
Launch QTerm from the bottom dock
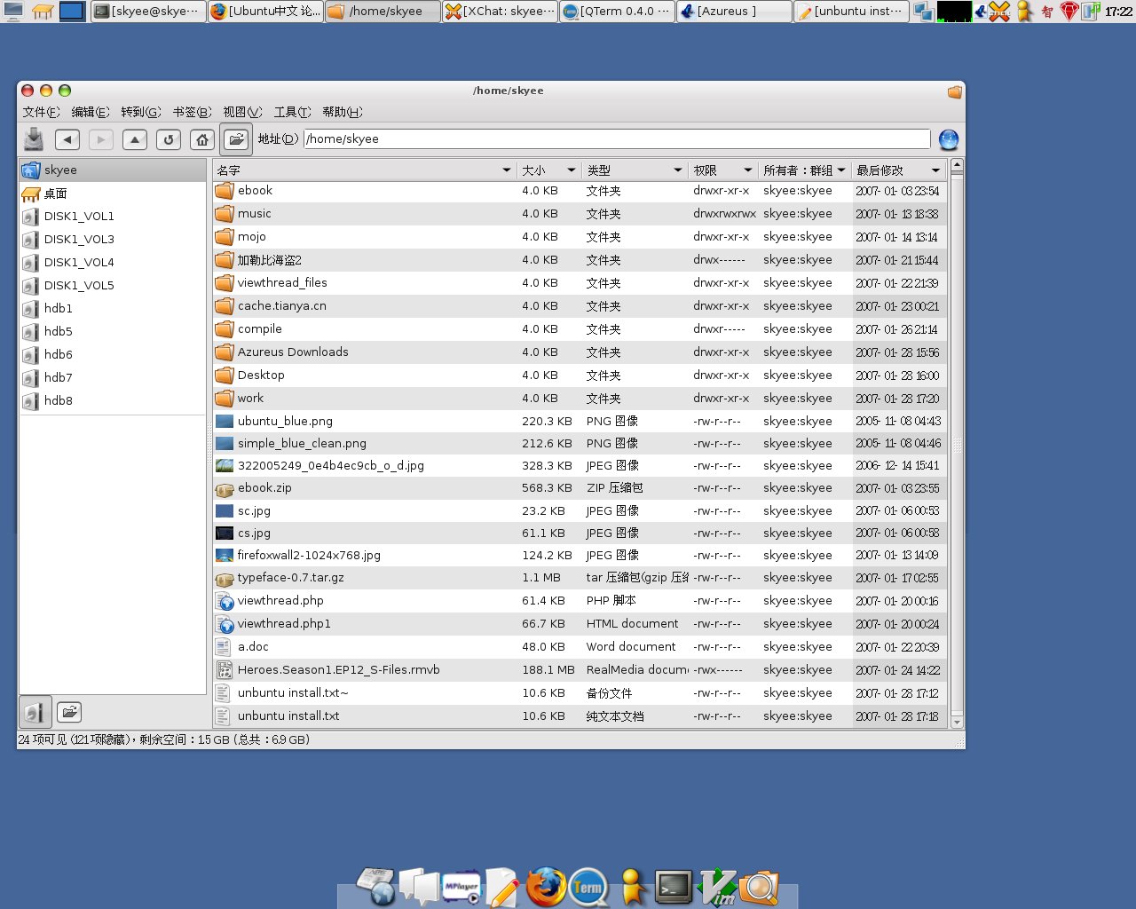588,887
